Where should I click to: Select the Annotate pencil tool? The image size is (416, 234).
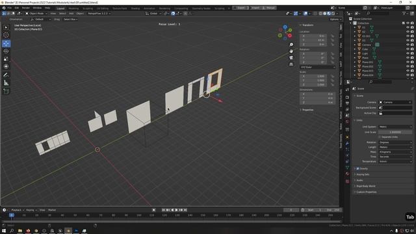click(x=6, y=75)
